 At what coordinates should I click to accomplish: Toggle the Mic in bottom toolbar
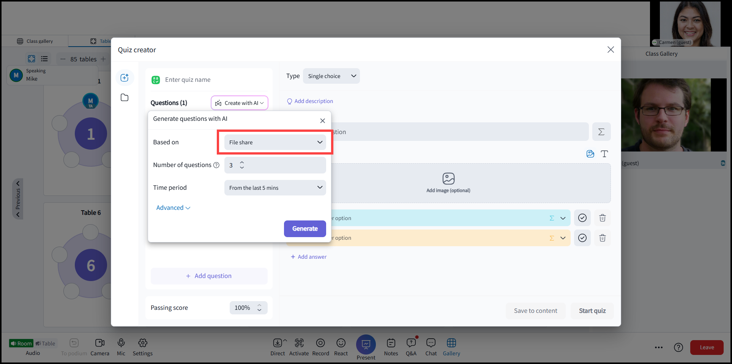coord(121,347)
